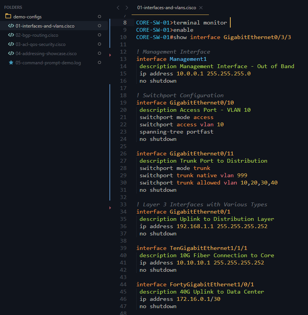308x315 pixels.
Task: Click the 'terminal monitor' command text
Action: 200,23
